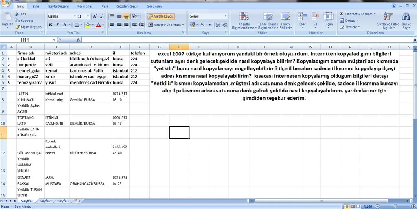This screenshot has width=417, height=209.
Task: Open the Calibri font name dropdown
Action: coord(75,16)
